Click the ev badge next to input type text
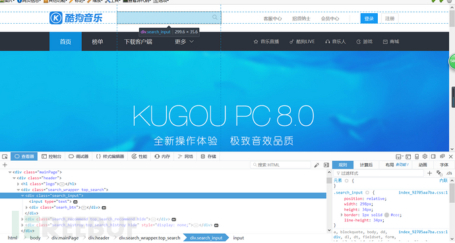Screen dimensions: 455x243 point(75,202)
